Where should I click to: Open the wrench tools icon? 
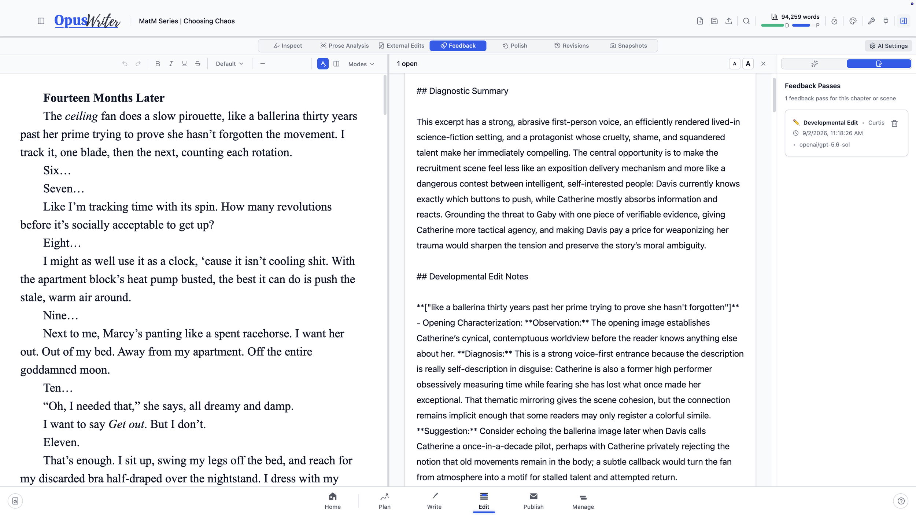872,21
